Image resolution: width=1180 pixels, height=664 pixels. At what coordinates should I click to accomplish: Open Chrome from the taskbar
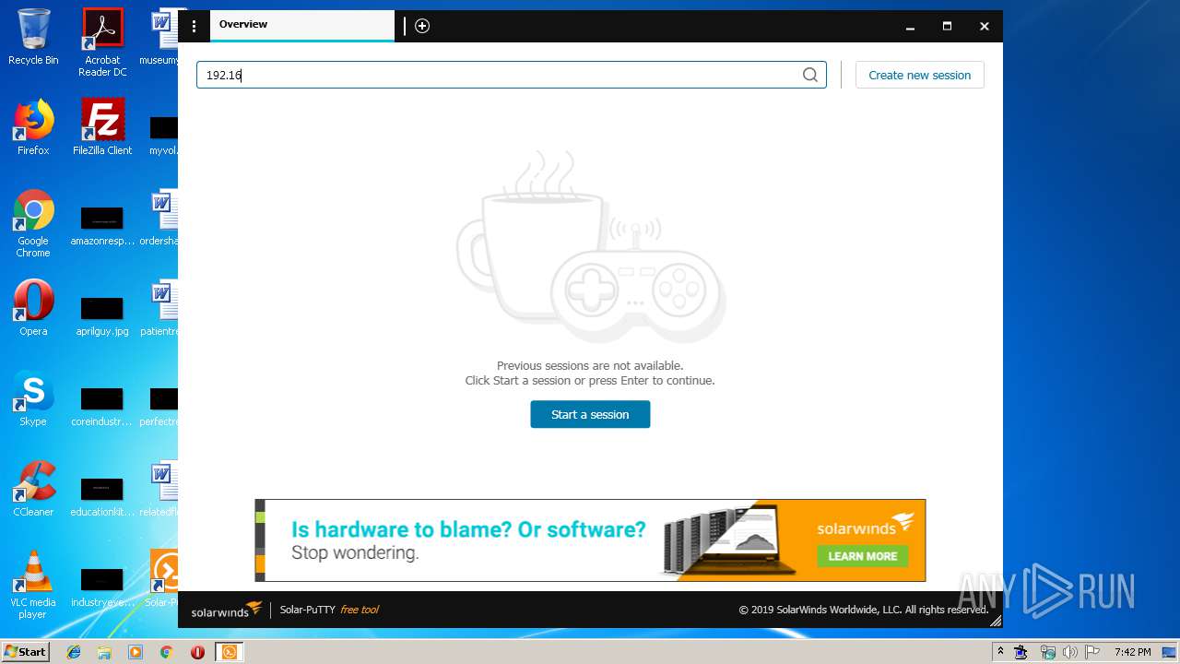click(x=166, y=652)
